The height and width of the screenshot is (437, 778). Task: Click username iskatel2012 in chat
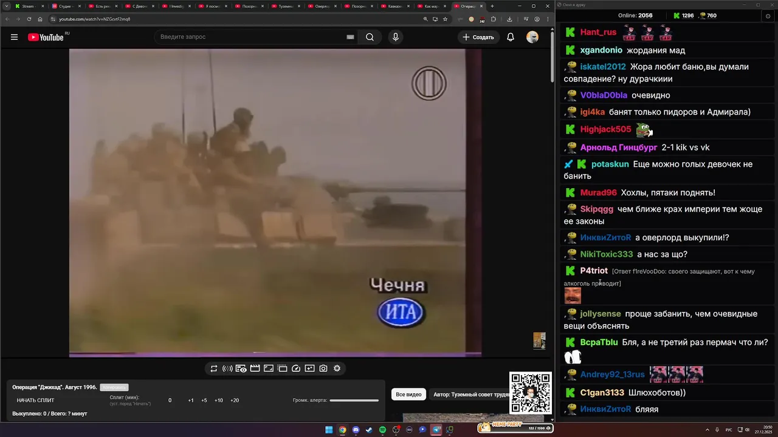coord(603,67)
